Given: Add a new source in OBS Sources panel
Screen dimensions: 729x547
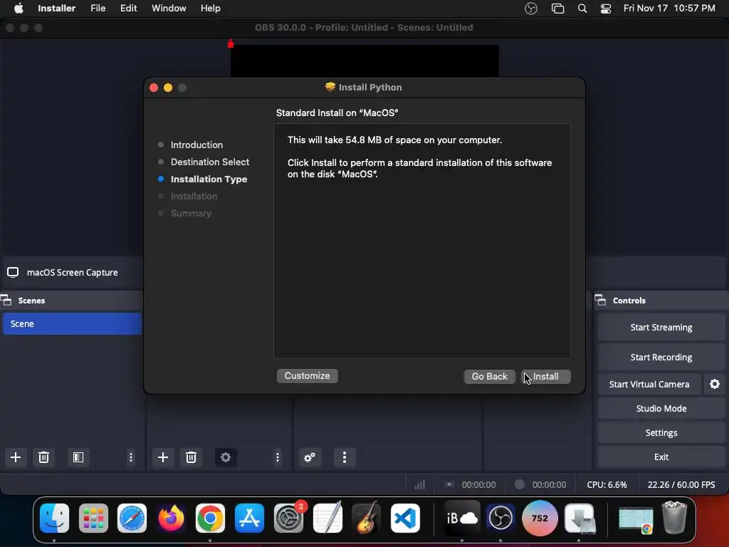Looking at the screenshot, I should (163, 457).
